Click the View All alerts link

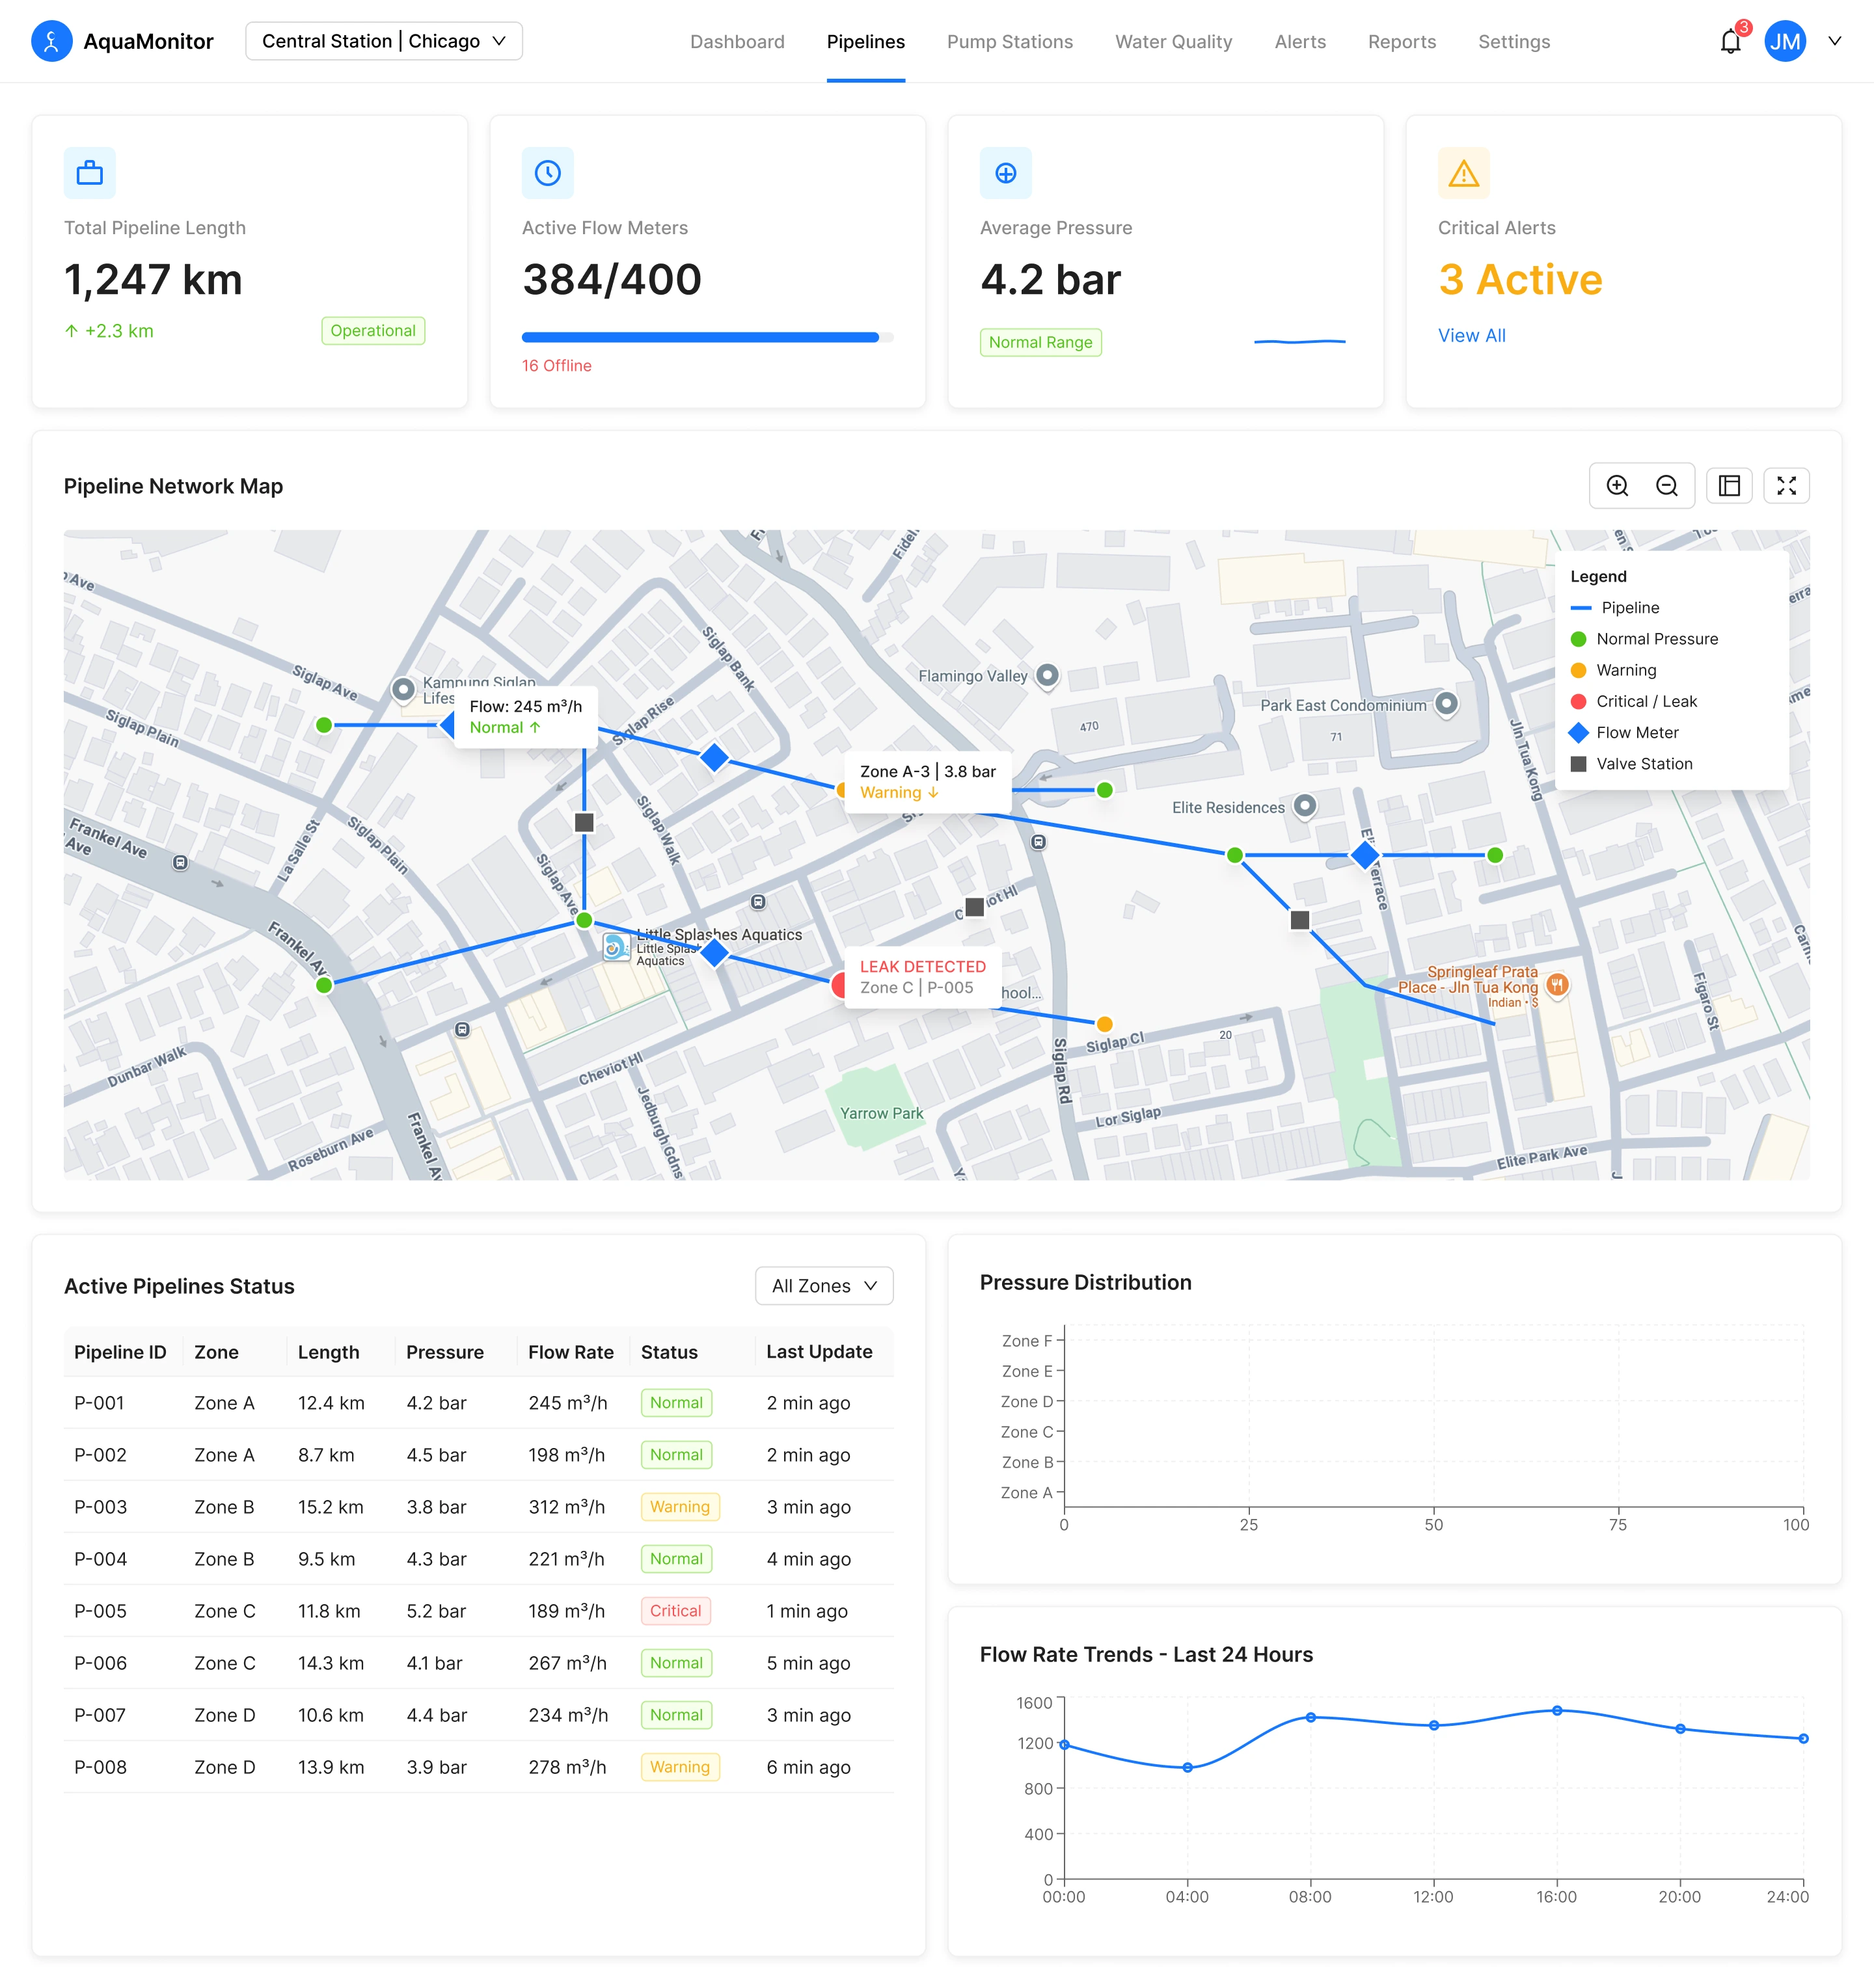point(1471,336)
